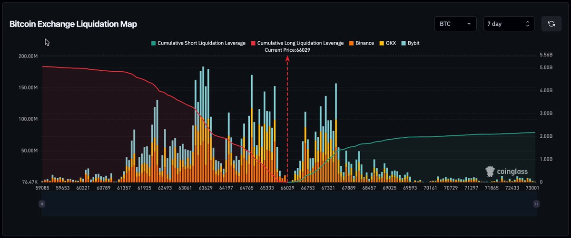
Task: Click the right range slider handle
Action: click(x=536, y=204)
